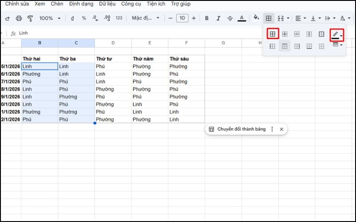Screen dimensions: 356x222
Task: Open the border color pencil dropdown
Action: pos(337,34)
